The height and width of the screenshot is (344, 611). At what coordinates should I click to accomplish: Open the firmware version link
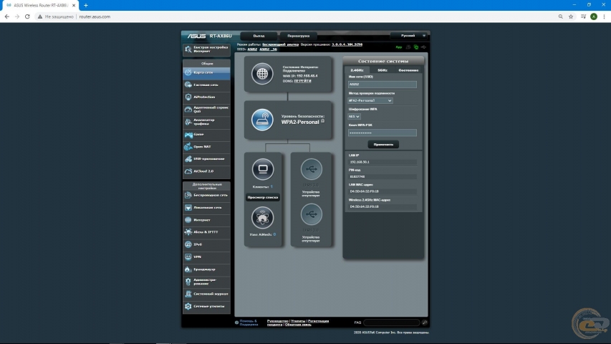[347, 44]
